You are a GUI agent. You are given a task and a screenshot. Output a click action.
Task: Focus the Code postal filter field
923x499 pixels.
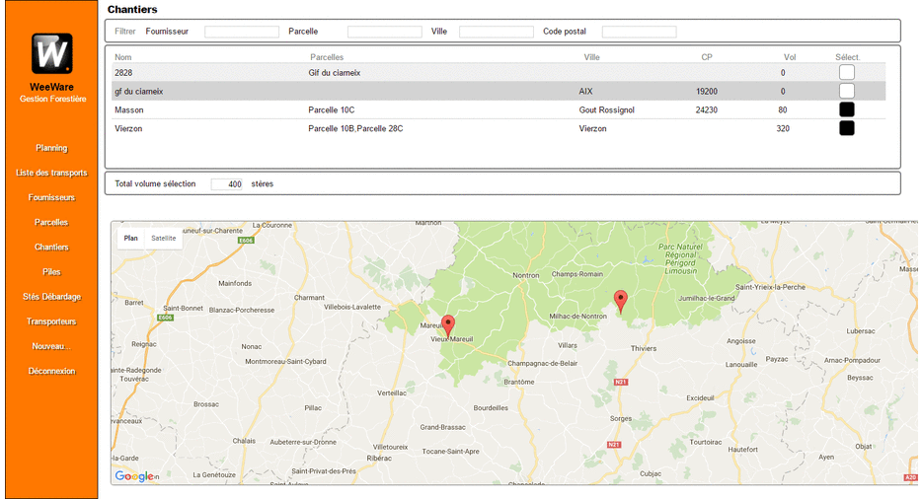[x=639, y=32]
